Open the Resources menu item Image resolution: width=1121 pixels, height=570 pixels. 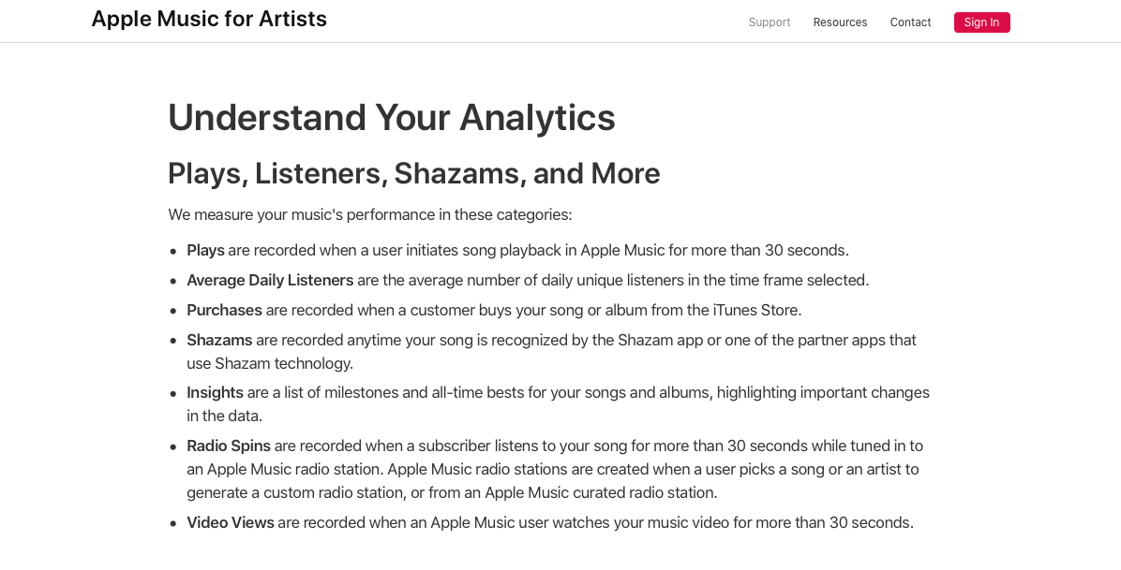[x=840, y=22]
